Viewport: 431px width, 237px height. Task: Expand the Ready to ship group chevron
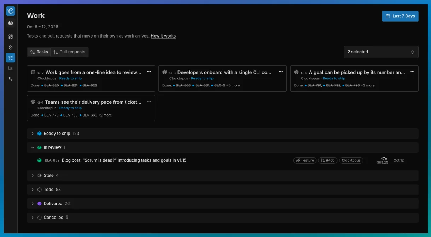[33, 134]
